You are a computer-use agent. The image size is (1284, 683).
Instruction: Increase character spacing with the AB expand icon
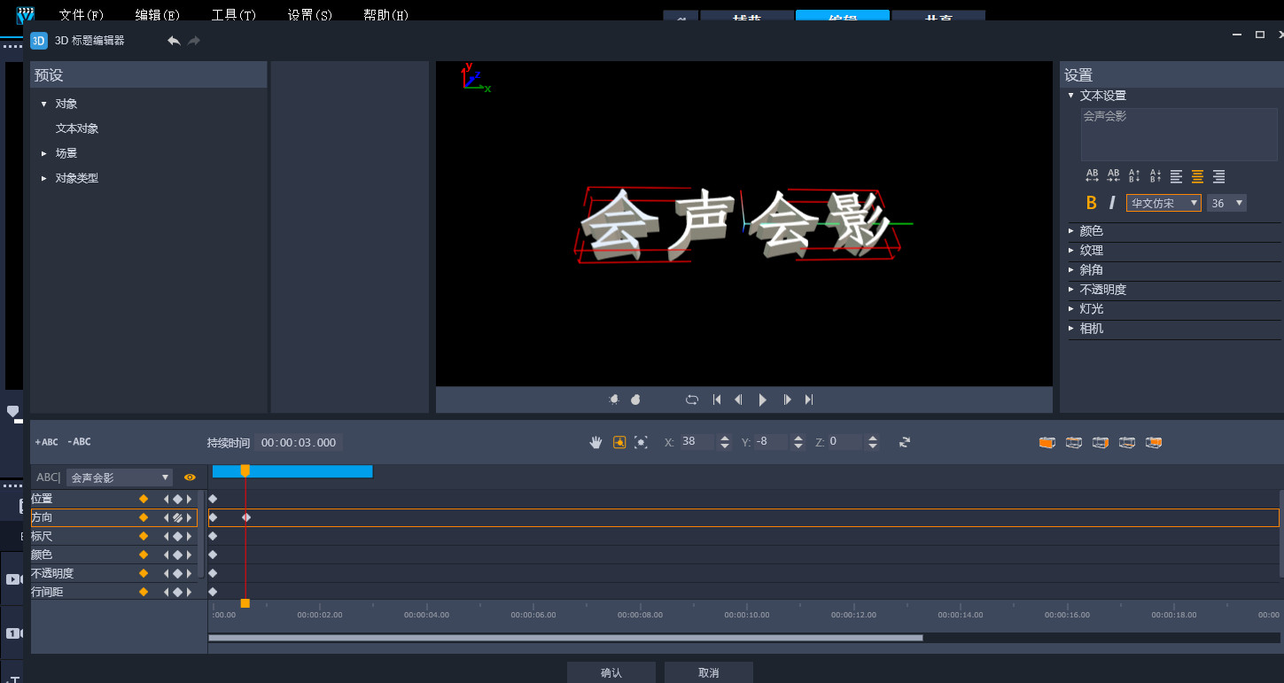pos(1092,176)
